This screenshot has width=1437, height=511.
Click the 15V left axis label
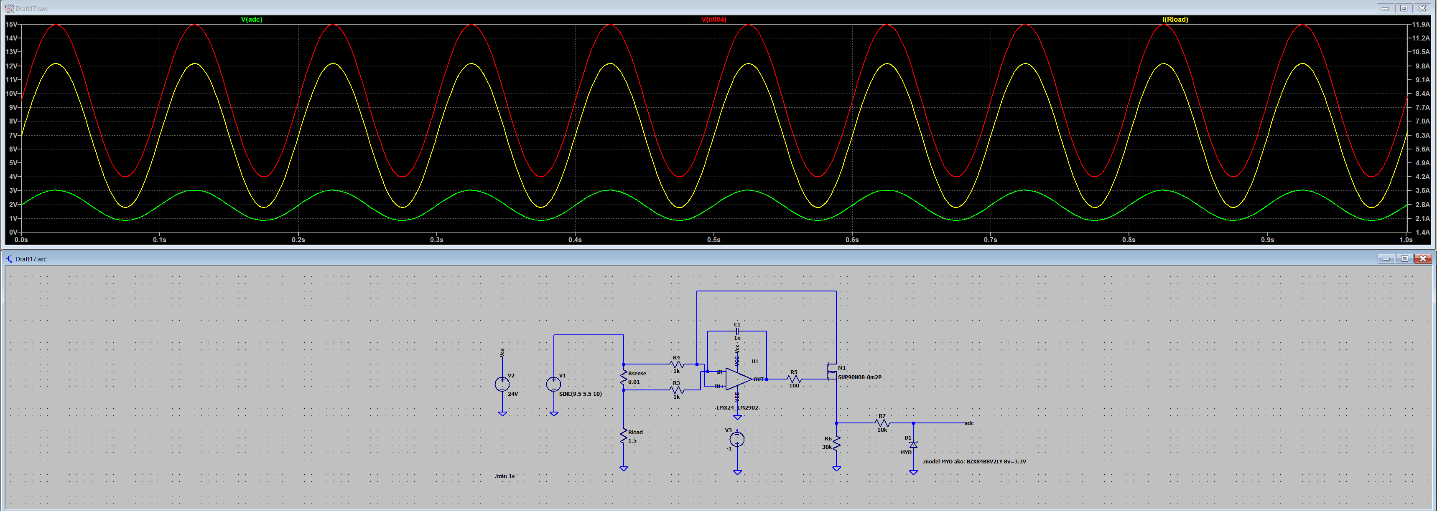click(x=11, y=25)
